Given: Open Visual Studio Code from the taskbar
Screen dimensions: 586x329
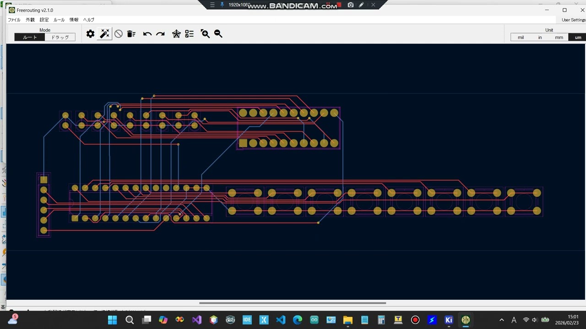Looking at the screenshot, I should pyautogui.click(x=281, y=320).
